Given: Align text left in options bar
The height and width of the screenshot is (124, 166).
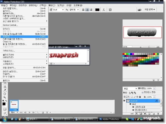Looking at the screenshot, I should pos(83,10).
